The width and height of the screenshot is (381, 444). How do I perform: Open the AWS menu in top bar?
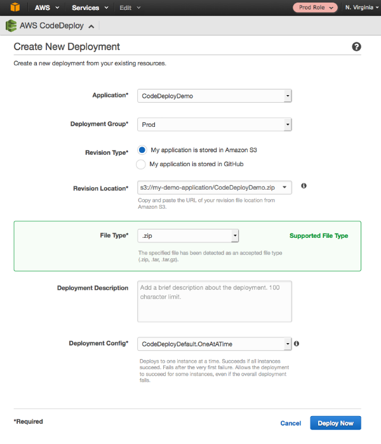[x=47, y=8]
